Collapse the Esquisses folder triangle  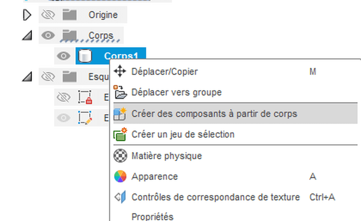pyautogui.click(x=27, y=77)
